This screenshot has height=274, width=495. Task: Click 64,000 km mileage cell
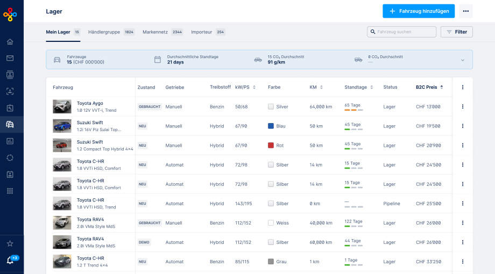click(x=321, y=107)
